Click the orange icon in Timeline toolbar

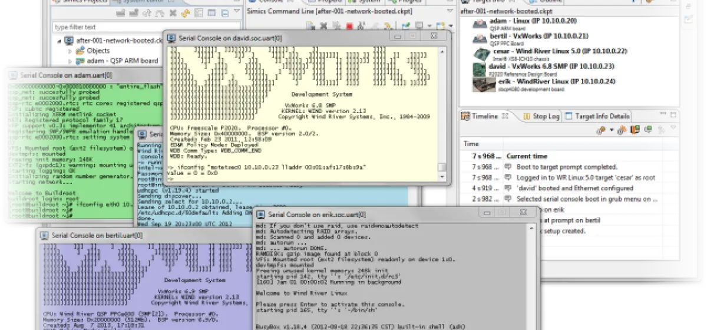tap(622, 130)
